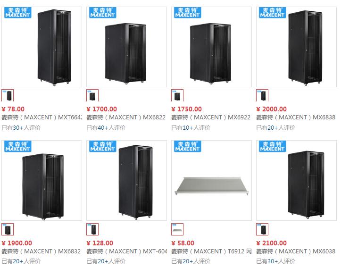Open product title 麦森特 MAXCENT T6912 网
Screen dimensions: 341x268
[x=211, y=251]
